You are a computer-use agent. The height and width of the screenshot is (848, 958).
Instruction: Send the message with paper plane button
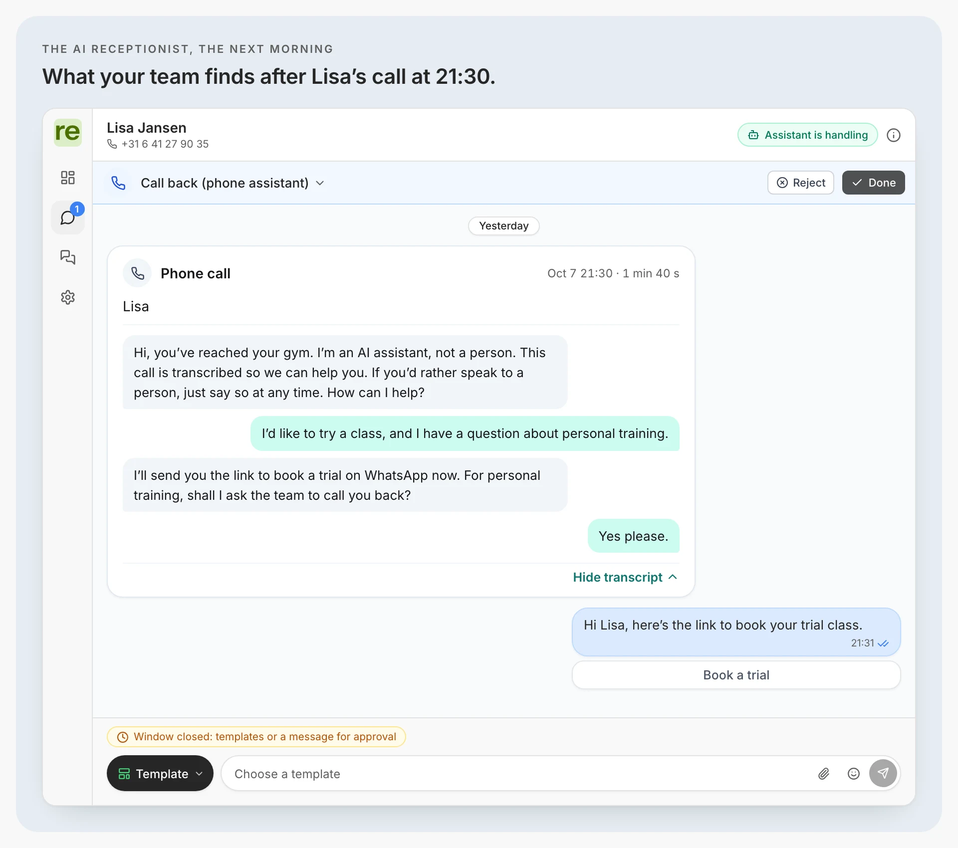(x=883, y=773)
